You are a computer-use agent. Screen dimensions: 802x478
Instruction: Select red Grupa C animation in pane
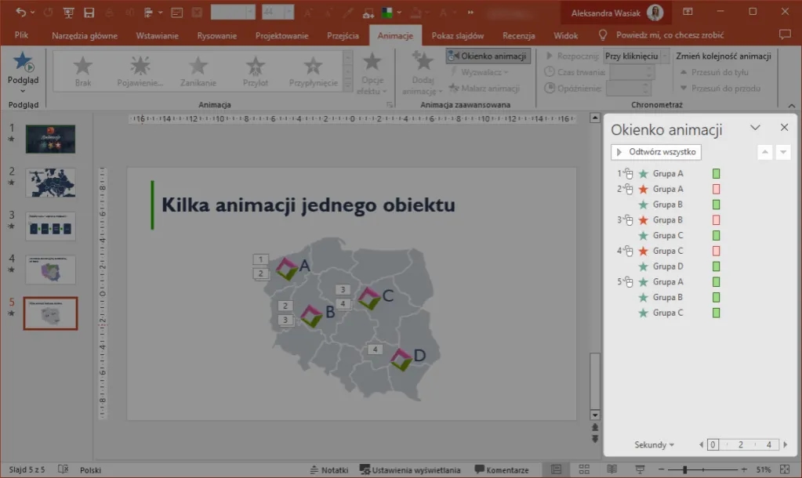pos(668,251)
